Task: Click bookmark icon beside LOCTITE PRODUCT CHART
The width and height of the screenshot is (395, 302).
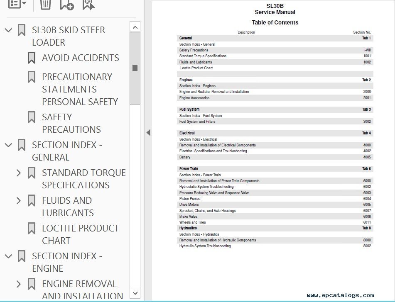Action: coord(32,228)
